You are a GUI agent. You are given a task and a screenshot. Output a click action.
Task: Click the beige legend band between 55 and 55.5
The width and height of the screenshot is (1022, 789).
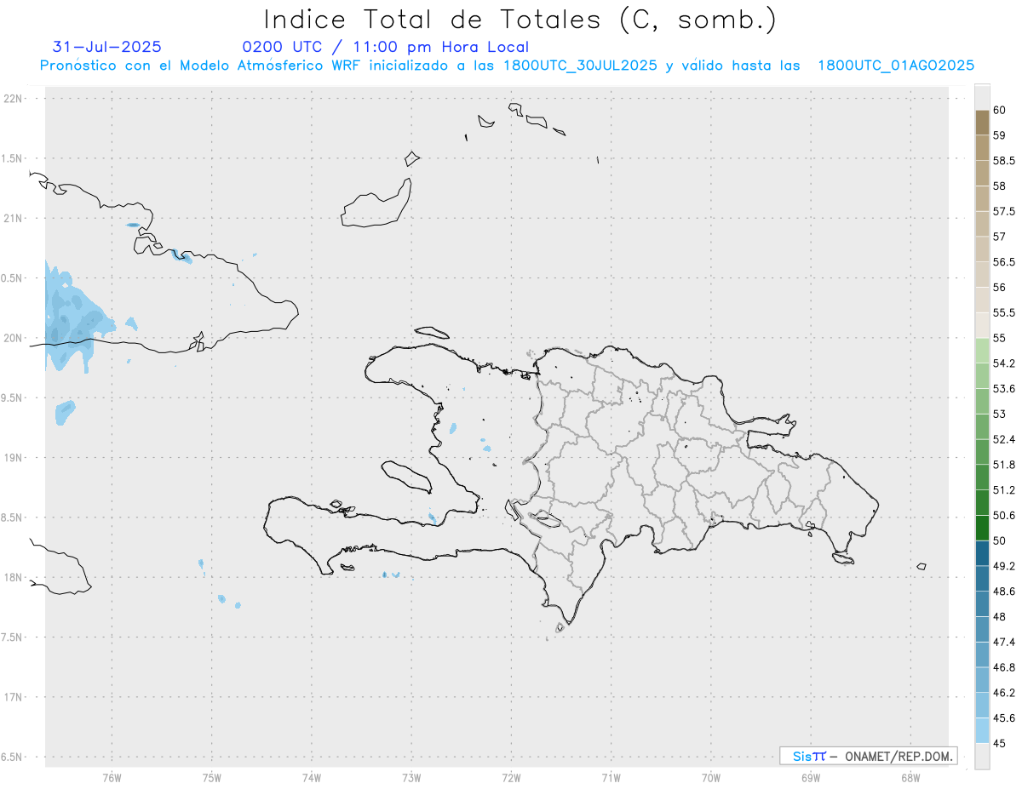click(982, 325)
